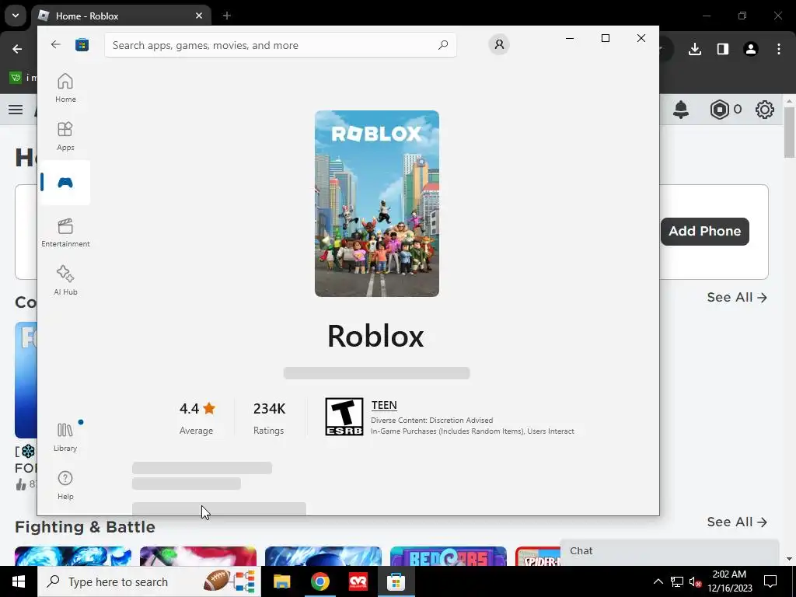
Task: Click the Roblox cover art image
Action: [x=377, y=204]
